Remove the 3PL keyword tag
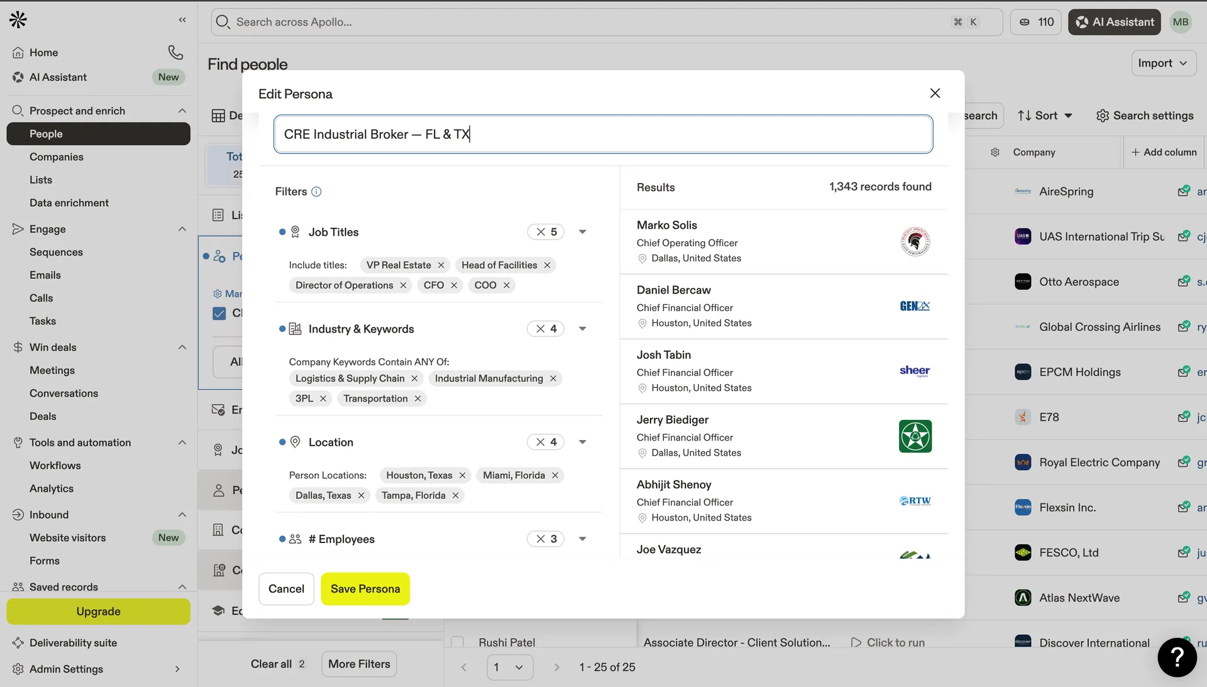 coord(323,398)
